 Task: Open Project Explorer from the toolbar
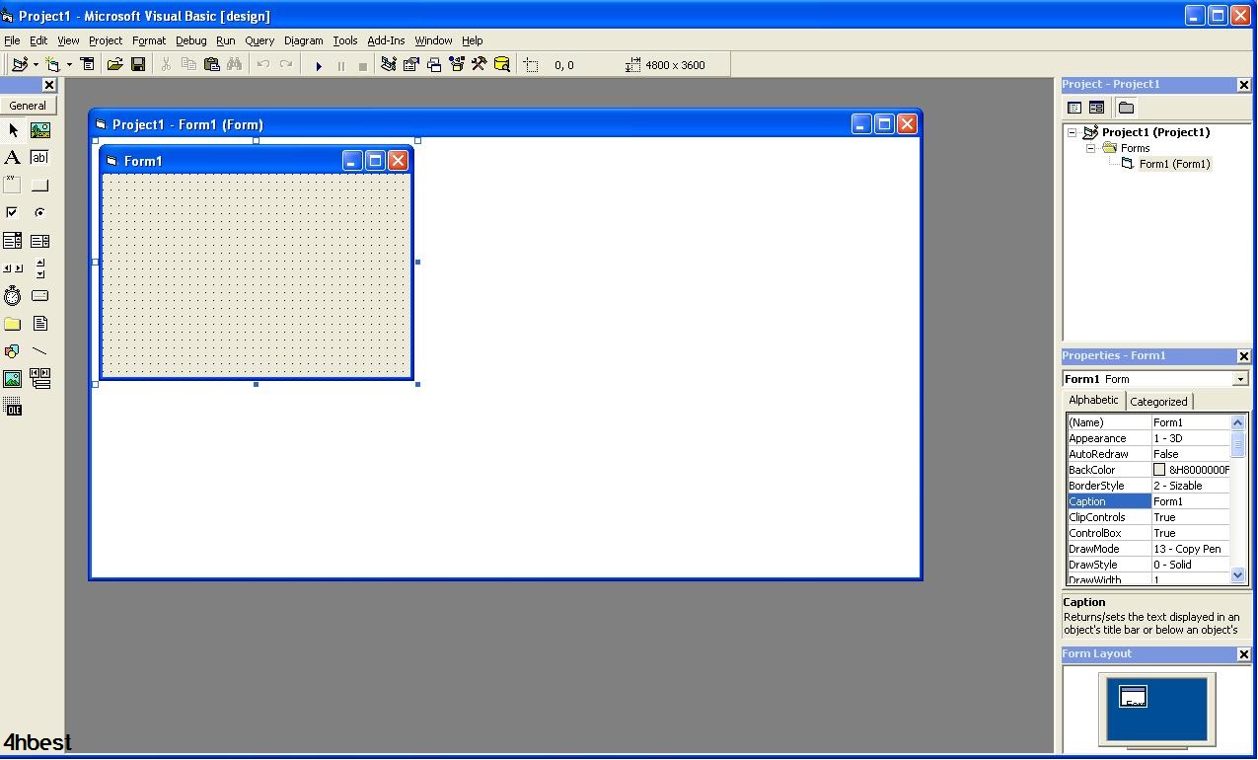pyautogui.click(x=388, y=65)
